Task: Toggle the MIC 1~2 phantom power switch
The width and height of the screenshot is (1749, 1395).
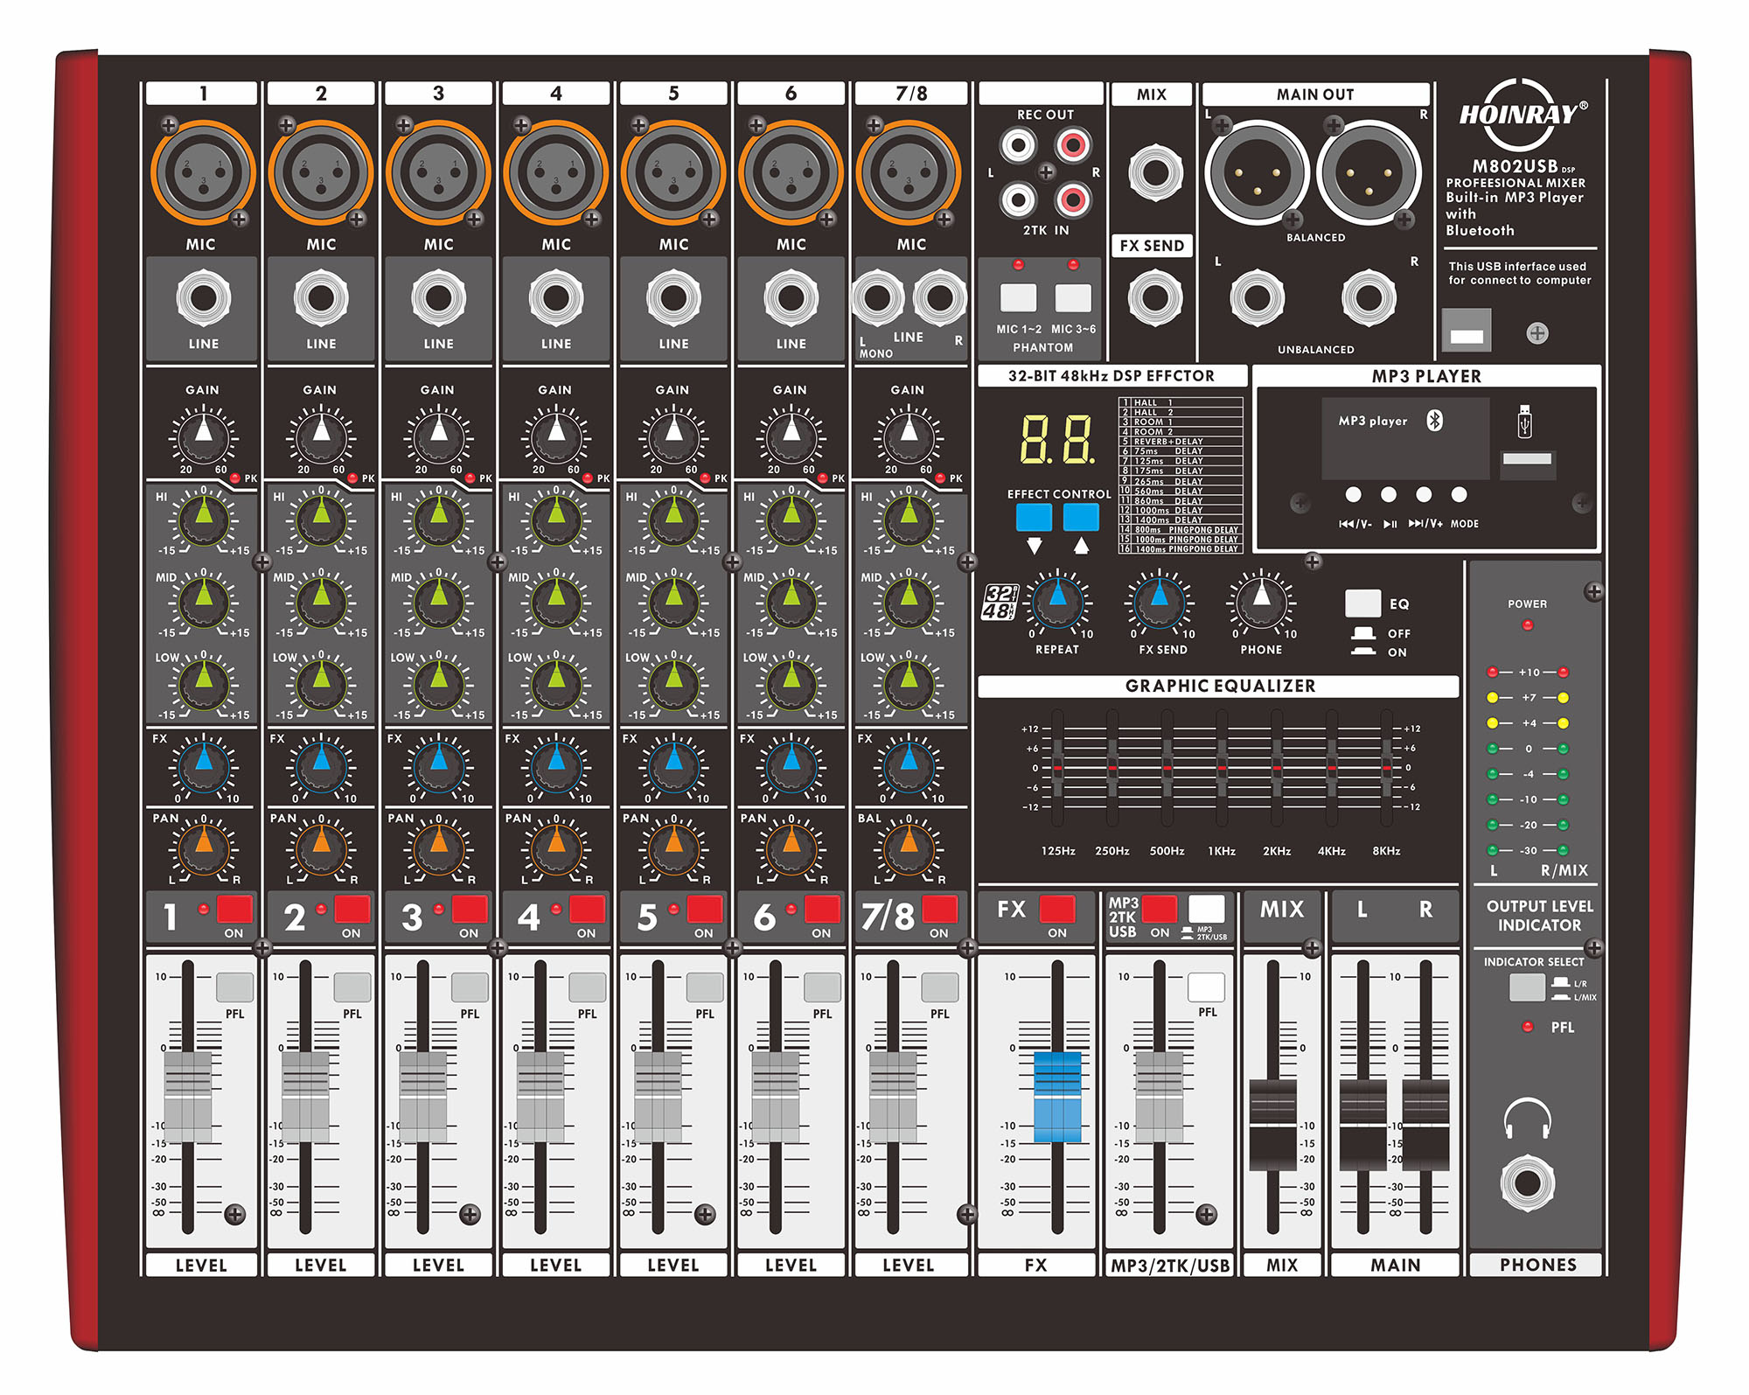Action: [1018, 298]
